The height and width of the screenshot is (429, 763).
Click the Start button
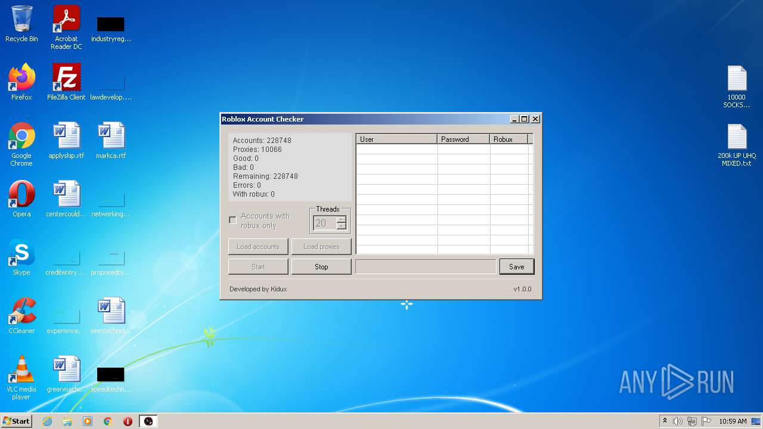click(17, 421)
